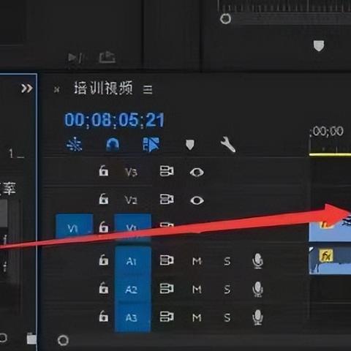Toggle A2 track targeting

(132, 289)
